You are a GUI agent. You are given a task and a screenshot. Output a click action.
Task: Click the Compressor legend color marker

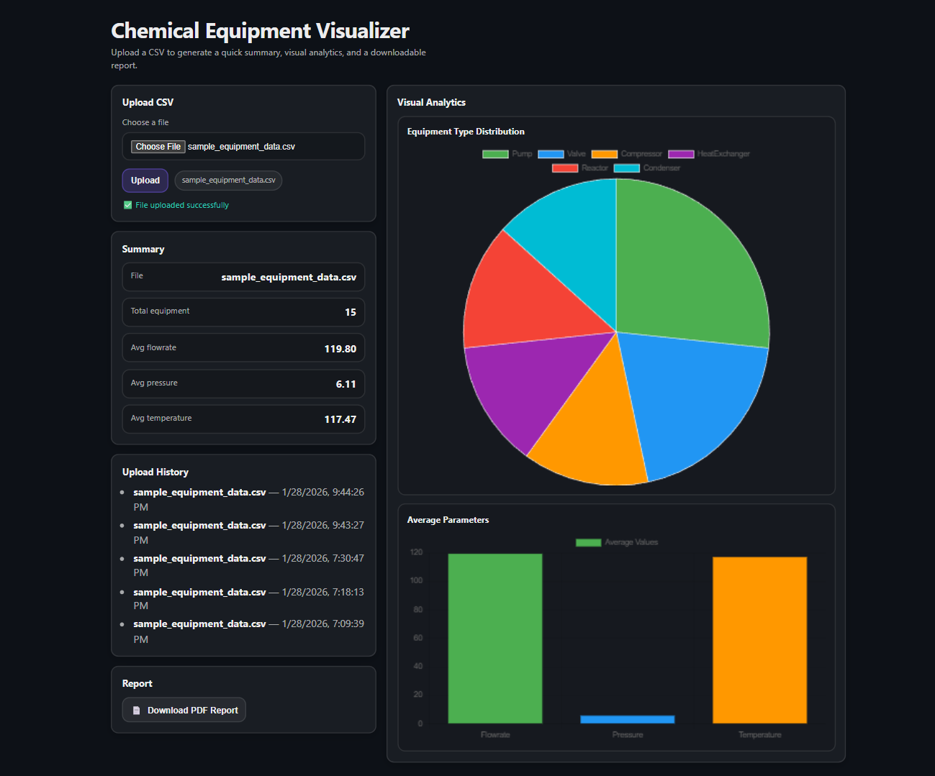point(605,153)
